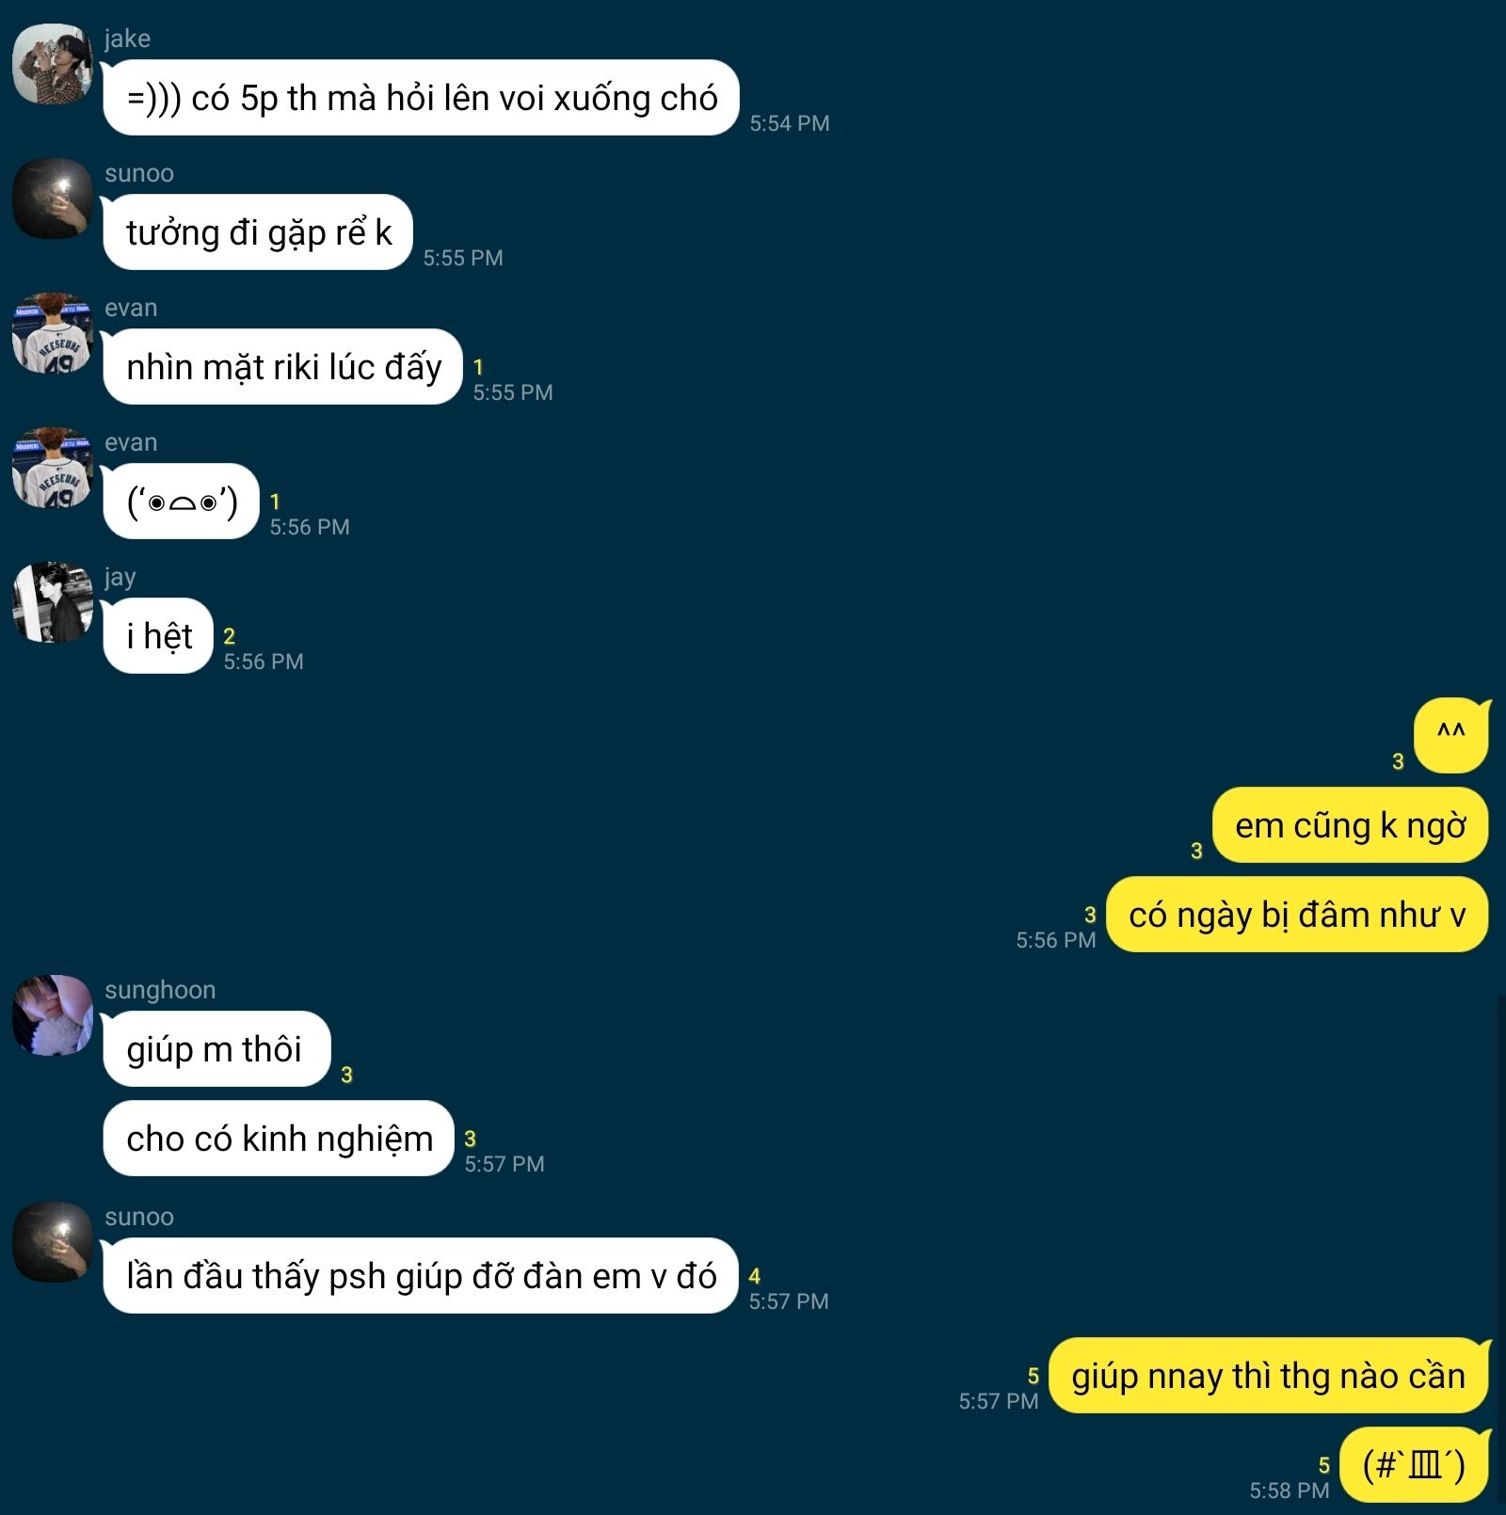Select the message 'lần đầu thấy psh giúp đỡ đàn em v đó'
Viewport: 1506px width, 1515px height.
[x=420, y=1276]
